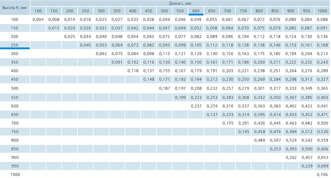331x178 pixels.
Task: Click the 'Длина L, мм' header label
Action: (180, 3)
